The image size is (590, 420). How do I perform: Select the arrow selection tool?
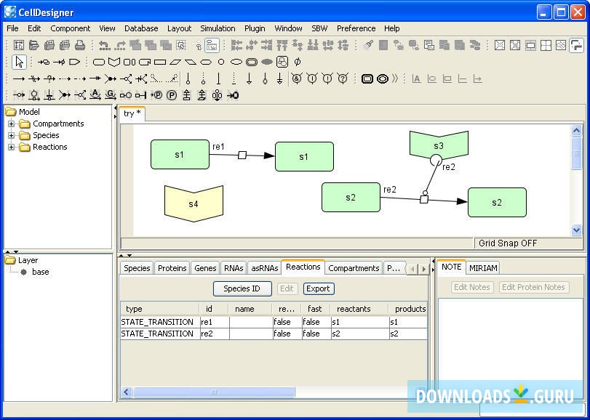coord(18,62)
